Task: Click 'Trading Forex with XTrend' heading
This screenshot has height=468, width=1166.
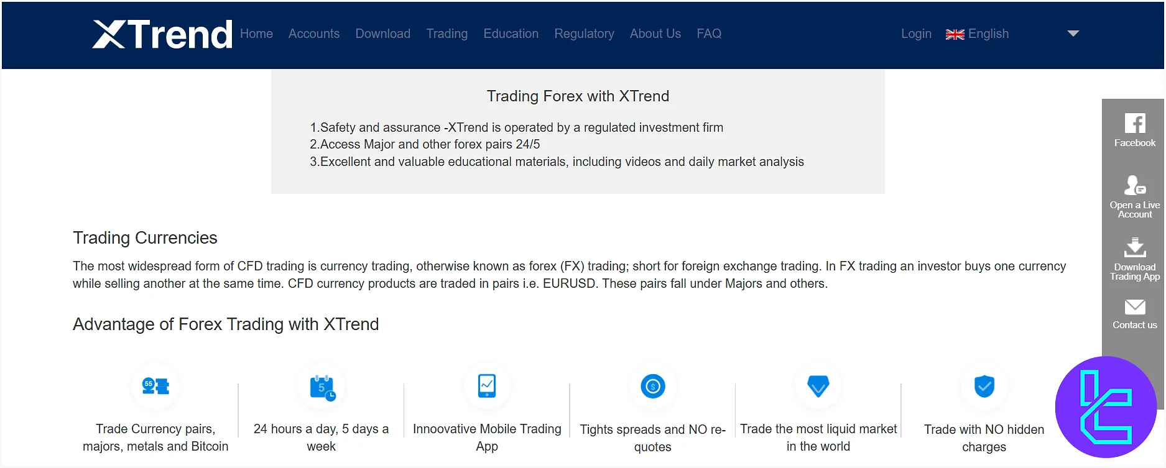Action: tap(578, 96)
